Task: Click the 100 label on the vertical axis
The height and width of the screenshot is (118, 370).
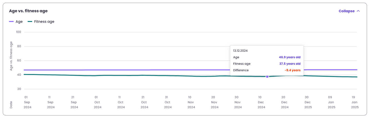Action: 19,32
